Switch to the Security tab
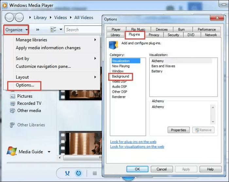 click(x=173, y=35)
